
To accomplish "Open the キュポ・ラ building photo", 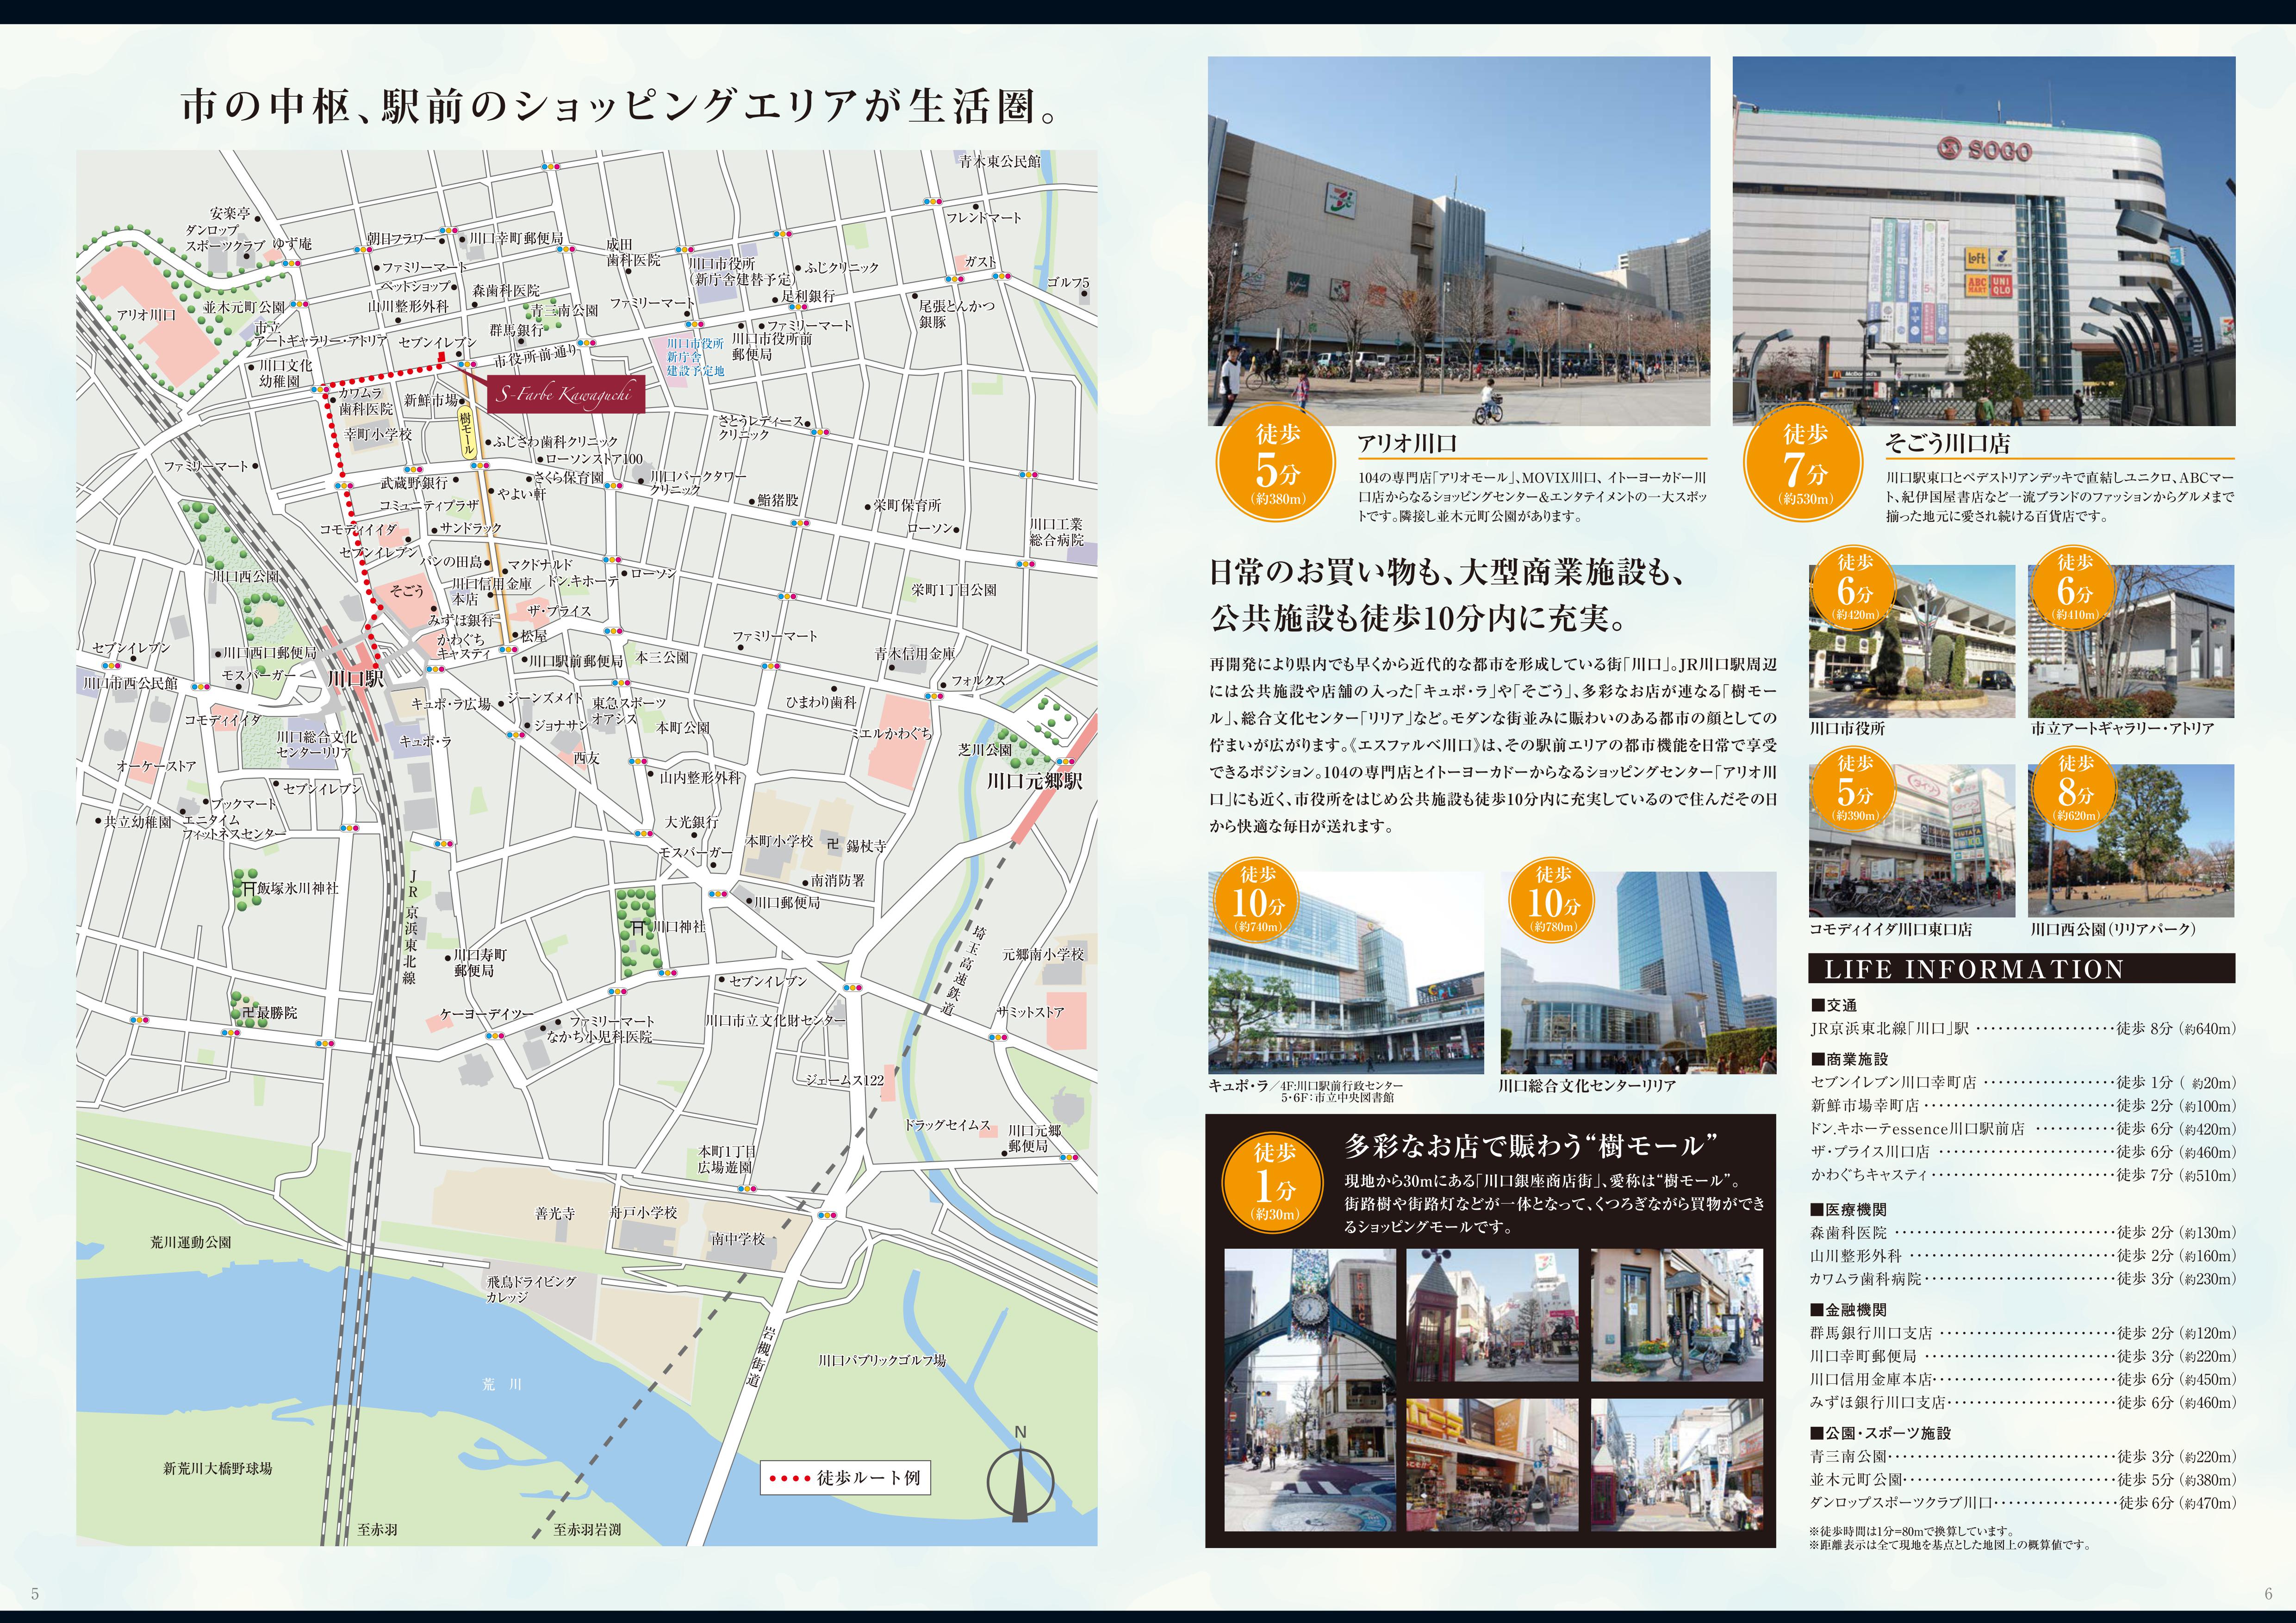I will pyautogui.click(x=1345, y=973).
